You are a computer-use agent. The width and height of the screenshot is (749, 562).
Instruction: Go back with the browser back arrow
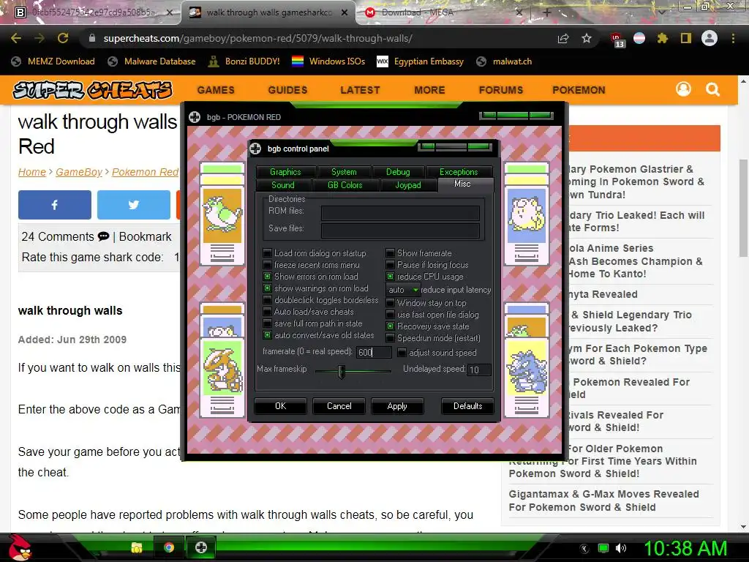point(16,38)
